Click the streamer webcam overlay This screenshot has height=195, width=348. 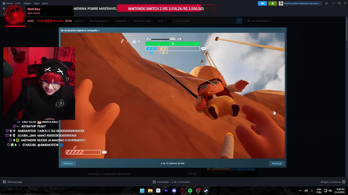[x=39, y=83]
